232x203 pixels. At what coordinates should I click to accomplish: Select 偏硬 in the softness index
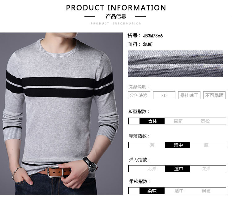206,191
